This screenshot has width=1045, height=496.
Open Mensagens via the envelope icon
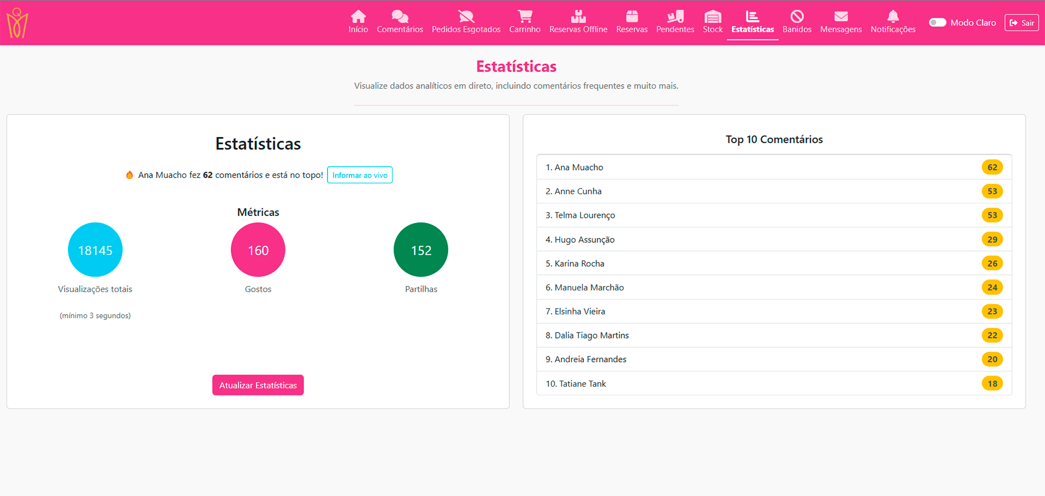841,16
